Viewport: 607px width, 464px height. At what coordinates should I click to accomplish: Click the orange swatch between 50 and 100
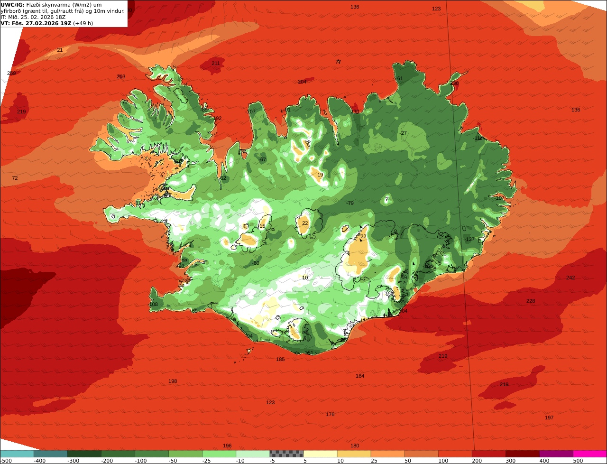click(x=421, y=454)
